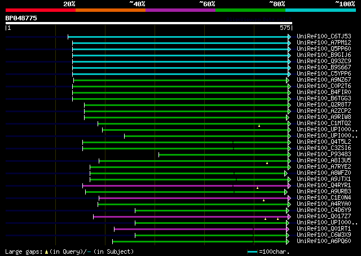The image size is (361, 256).
Task: Select the UniRef100_A7RYE2 label
Action: 324,166
